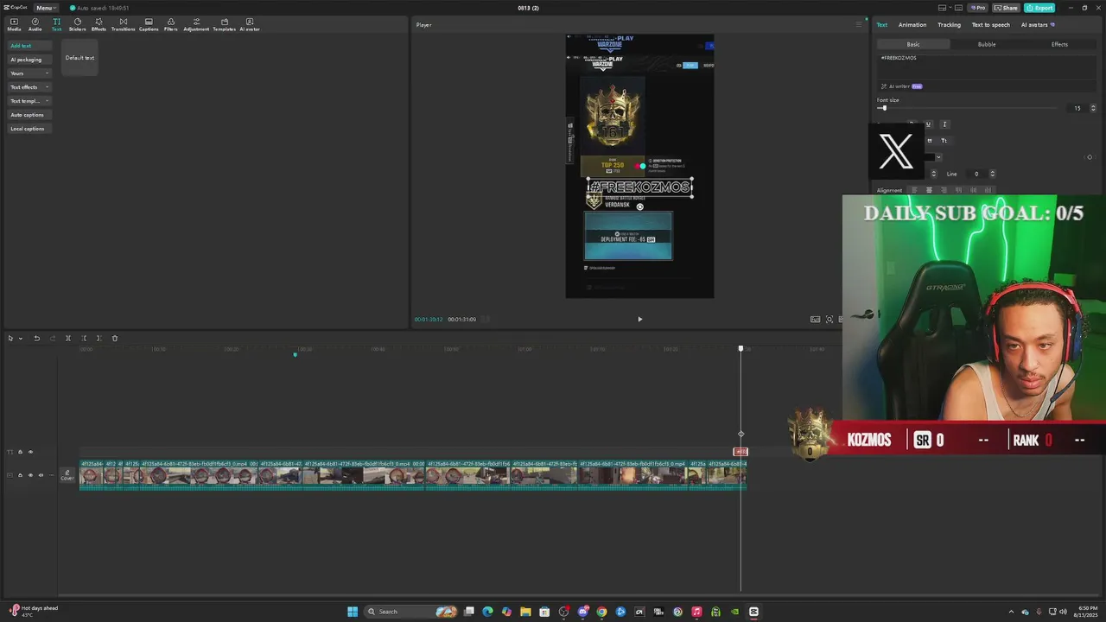Click the Export button

tap(1039, 8)
